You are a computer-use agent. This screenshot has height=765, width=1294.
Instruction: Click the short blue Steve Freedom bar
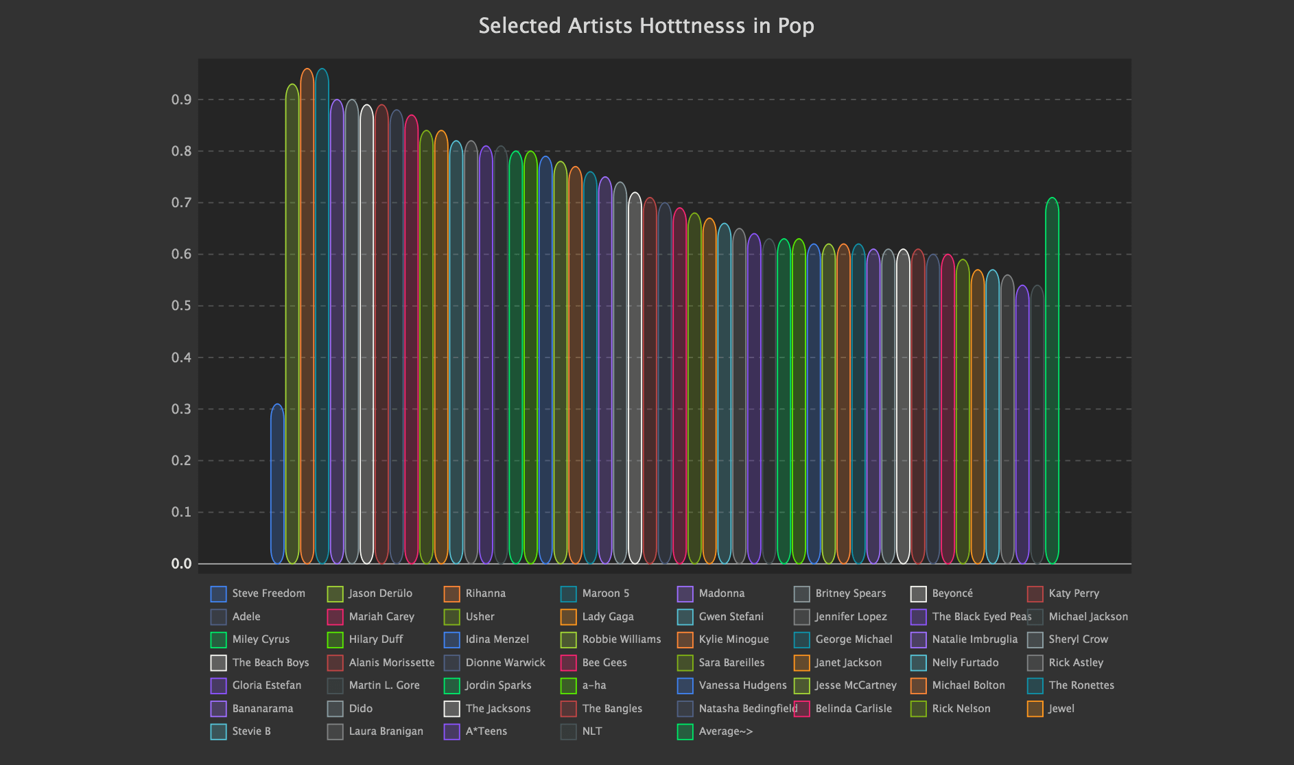coord(277,484)
